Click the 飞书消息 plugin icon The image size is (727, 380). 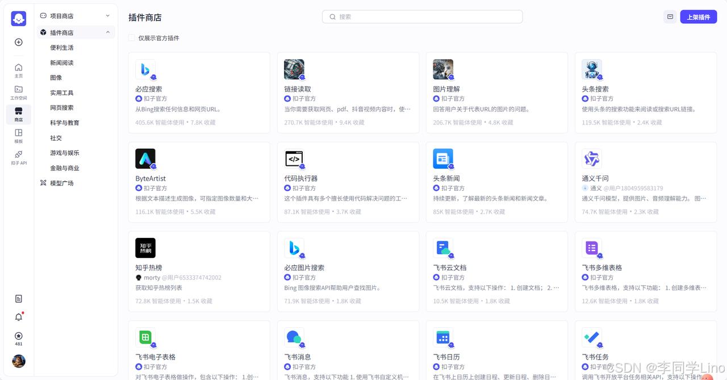[x=294, y=338]
